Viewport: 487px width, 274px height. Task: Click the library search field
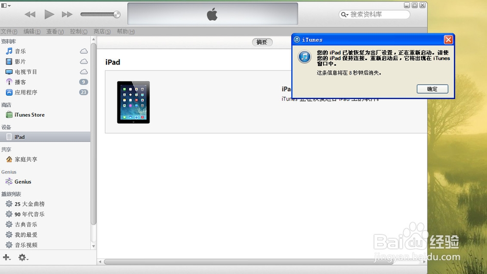[374, 14]
